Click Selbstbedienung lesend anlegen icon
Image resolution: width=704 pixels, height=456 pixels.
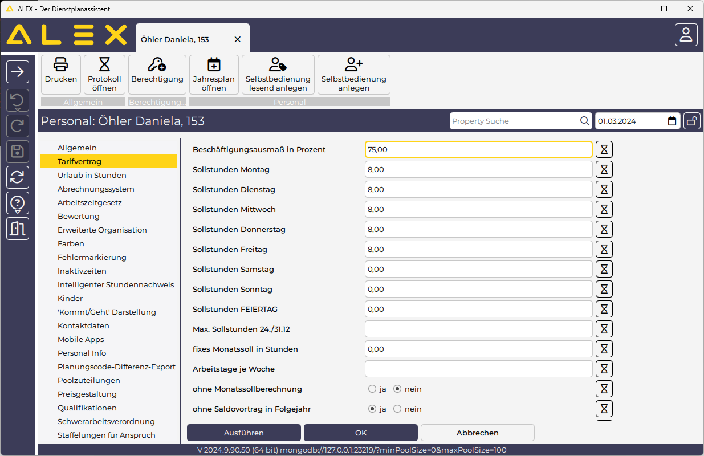278,65
